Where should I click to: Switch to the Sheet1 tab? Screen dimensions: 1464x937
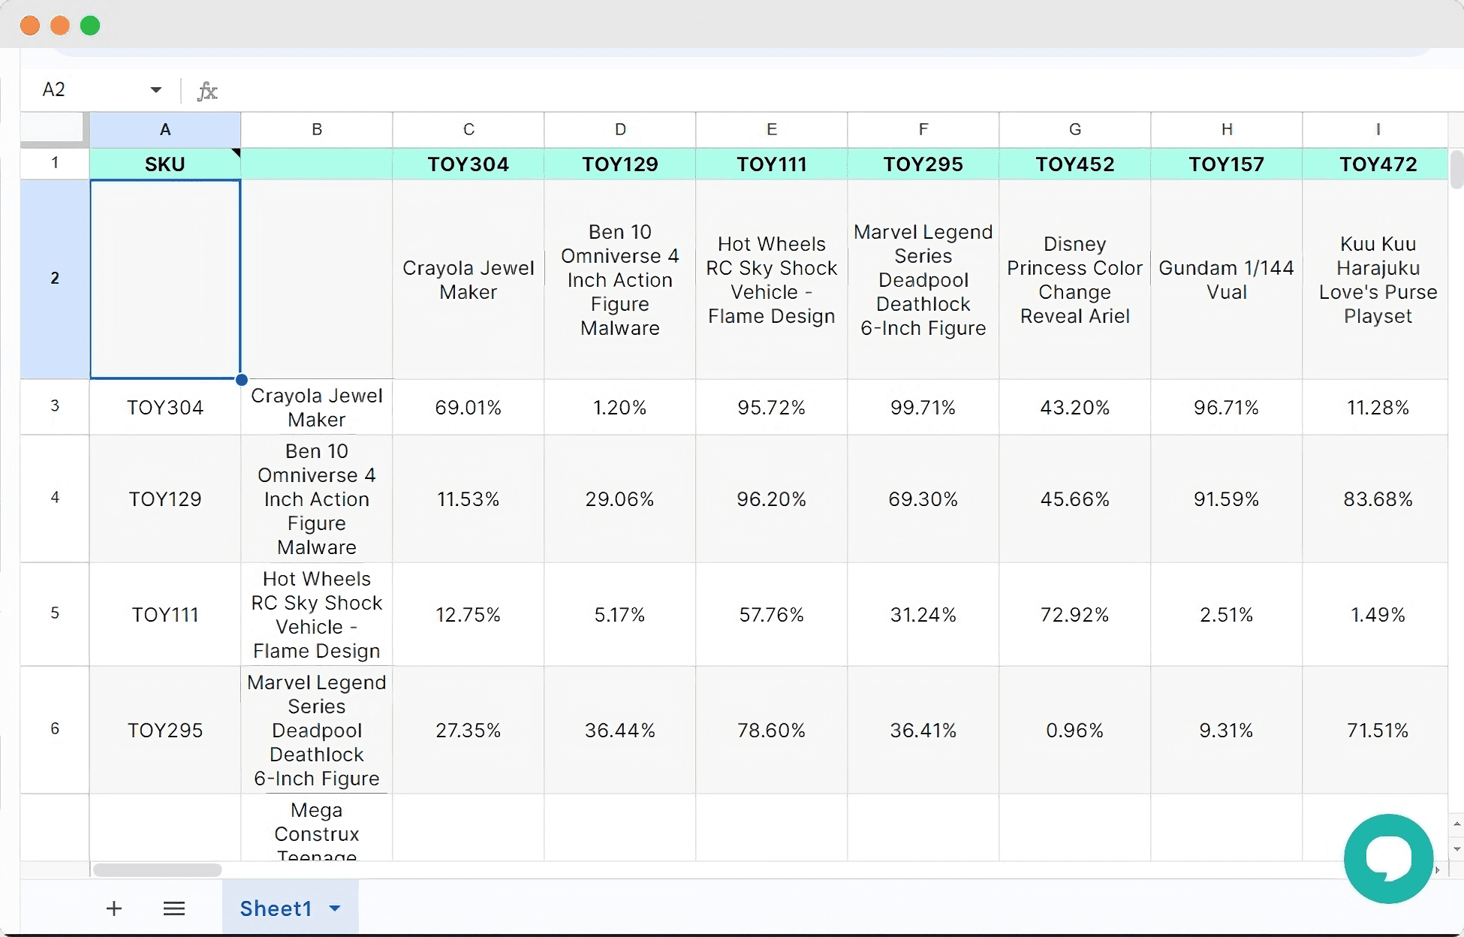(276, 908)
